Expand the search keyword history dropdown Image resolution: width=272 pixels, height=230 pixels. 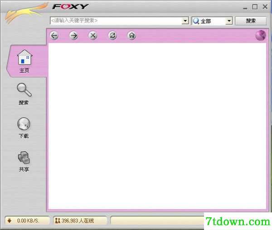click(185, 21)
